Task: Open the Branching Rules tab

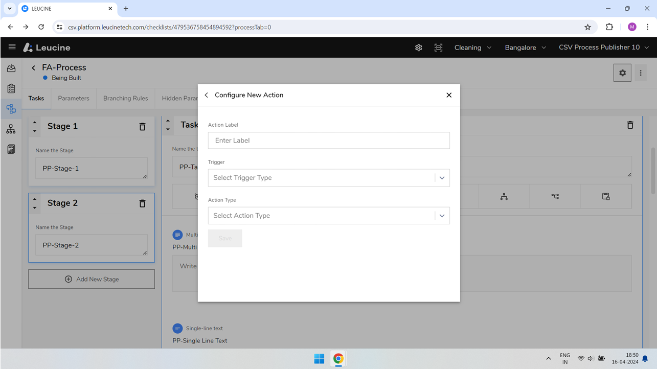Action: click(125, 98)
